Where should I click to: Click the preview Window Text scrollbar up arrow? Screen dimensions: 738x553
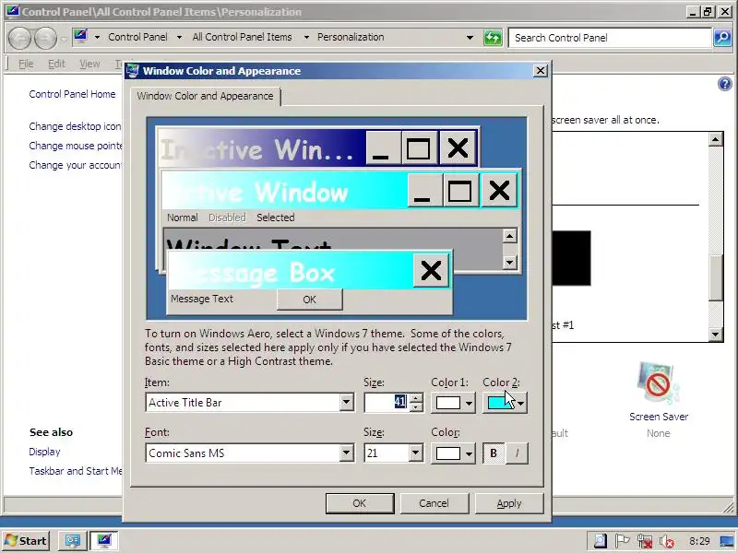point(510,236)
